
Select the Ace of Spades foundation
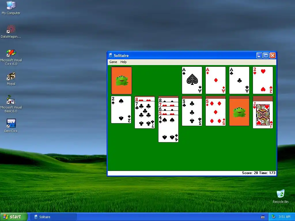192,80
